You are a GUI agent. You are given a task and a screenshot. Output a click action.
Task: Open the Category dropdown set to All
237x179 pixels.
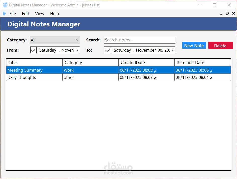(55, 40)
